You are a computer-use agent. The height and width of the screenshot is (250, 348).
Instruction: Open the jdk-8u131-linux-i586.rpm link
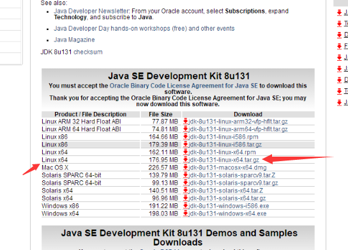[x=223, y=137]
